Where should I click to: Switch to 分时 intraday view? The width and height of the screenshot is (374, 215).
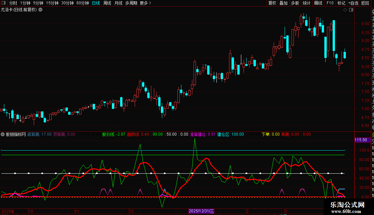13,3
